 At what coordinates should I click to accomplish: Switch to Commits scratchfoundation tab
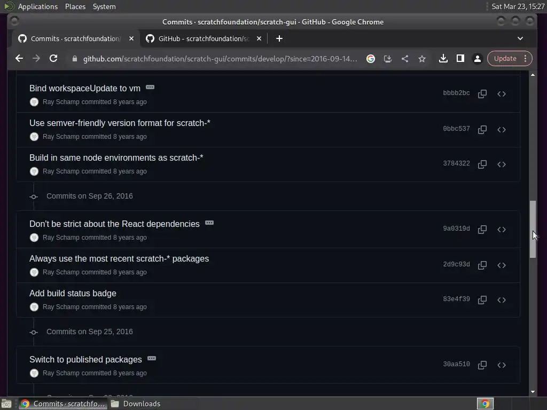click(x=75, y=38)
